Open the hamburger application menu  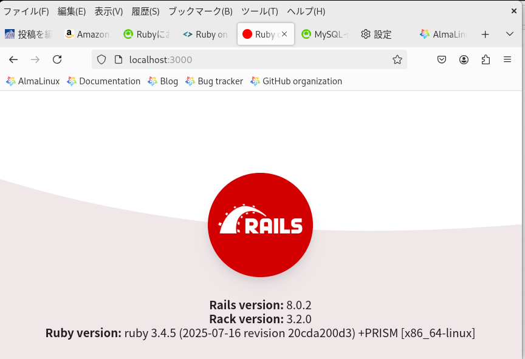(507, 59)
